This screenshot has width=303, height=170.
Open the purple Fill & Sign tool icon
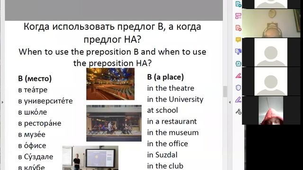click(x=238, y=100)
